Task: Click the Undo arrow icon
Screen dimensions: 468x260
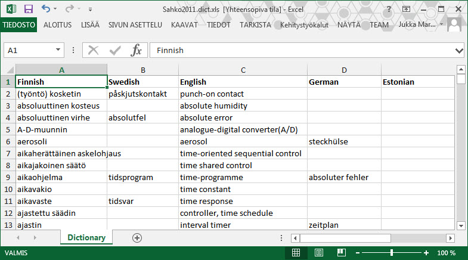Action: [47, 9]
